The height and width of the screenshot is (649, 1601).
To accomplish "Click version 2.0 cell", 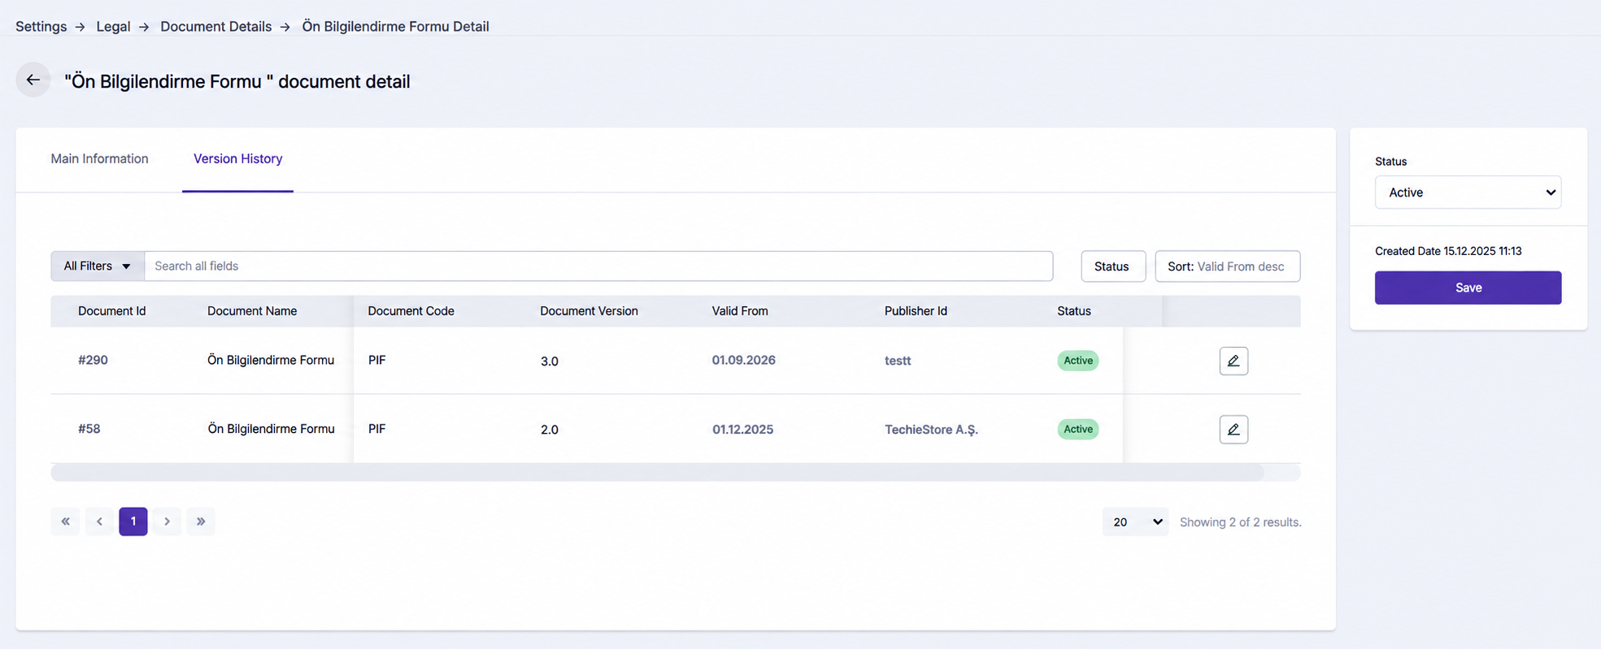I will [550, 430].
